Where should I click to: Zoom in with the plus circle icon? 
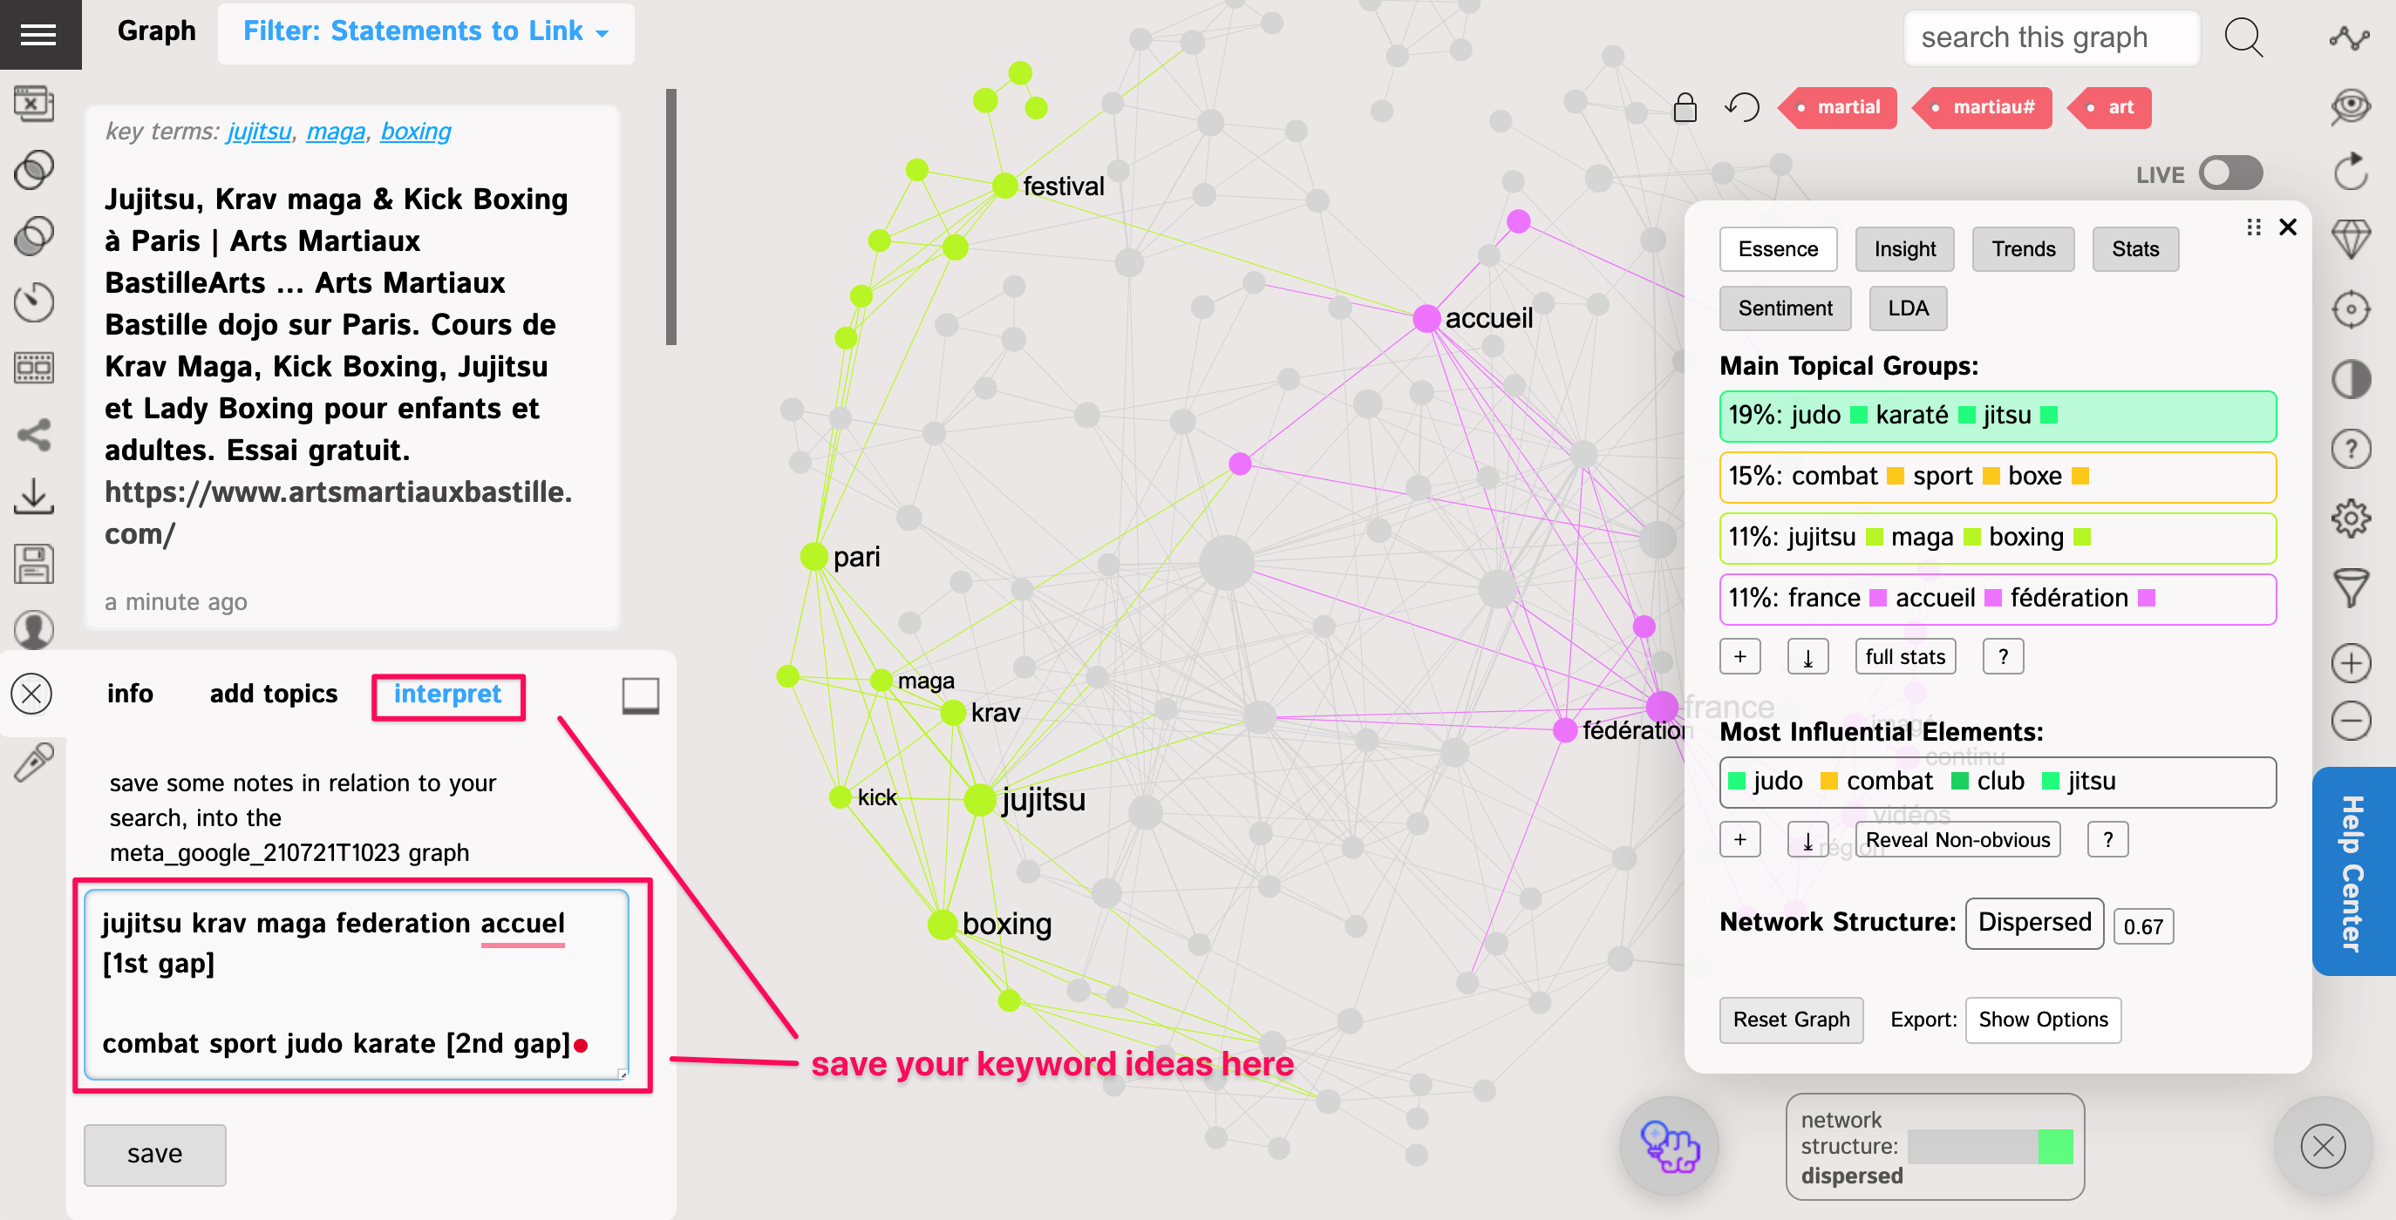click(x=2351, y=663)
